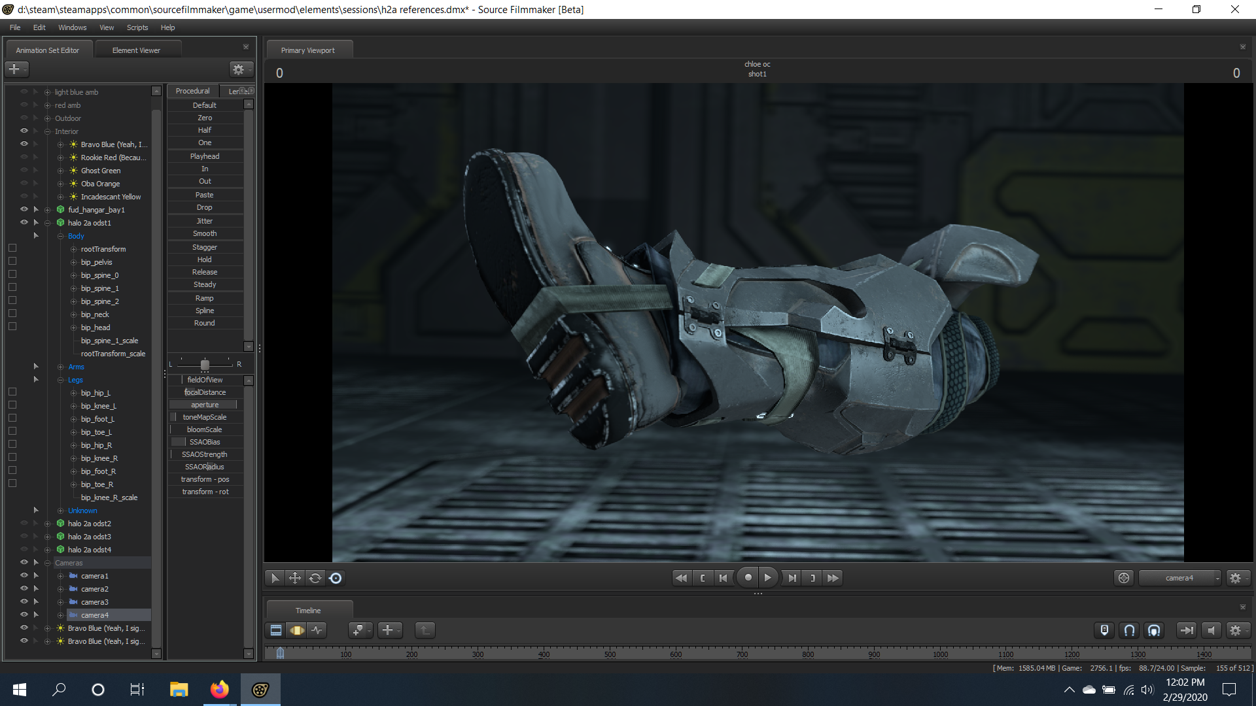Open the Windows menu
The image size is (1256, 706).
(72, 27)
